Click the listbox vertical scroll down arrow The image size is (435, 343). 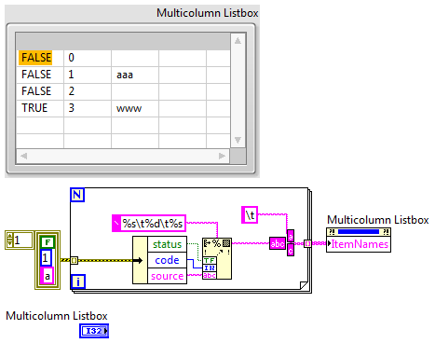click(x=238, y=140)
